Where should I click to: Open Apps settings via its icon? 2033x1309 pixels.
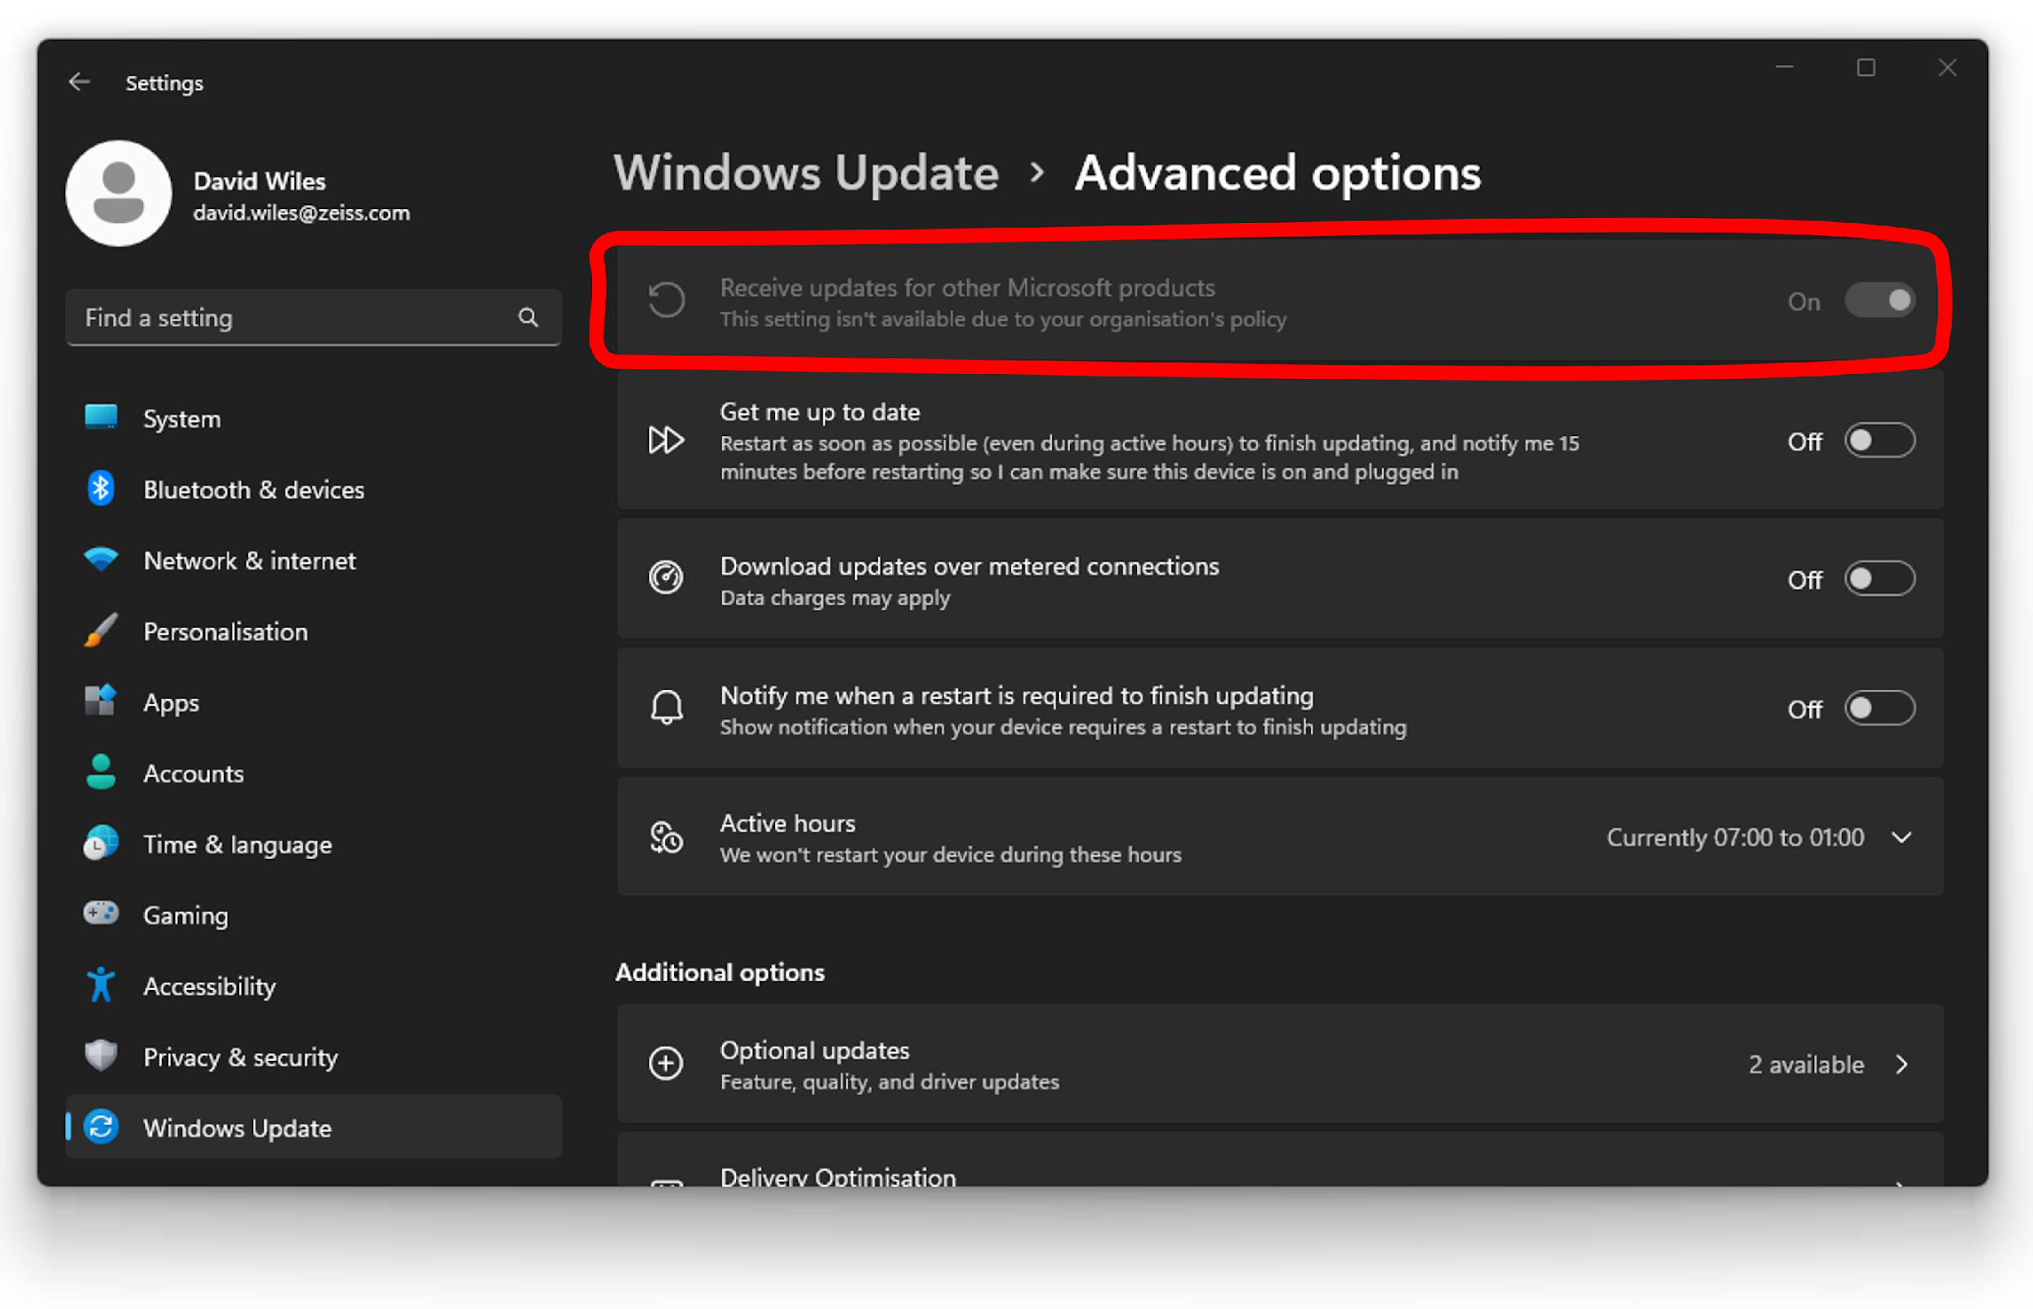[99, 701]
